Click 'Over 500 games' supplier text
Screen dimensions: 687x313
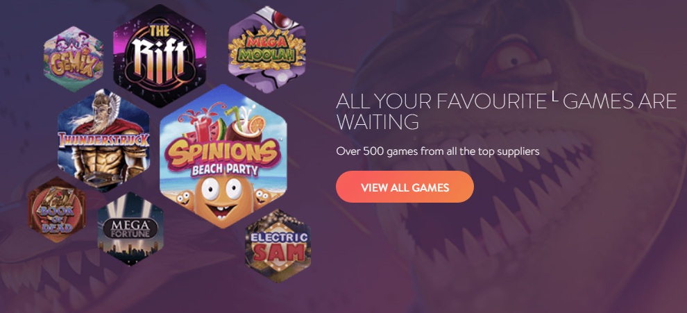438,152
